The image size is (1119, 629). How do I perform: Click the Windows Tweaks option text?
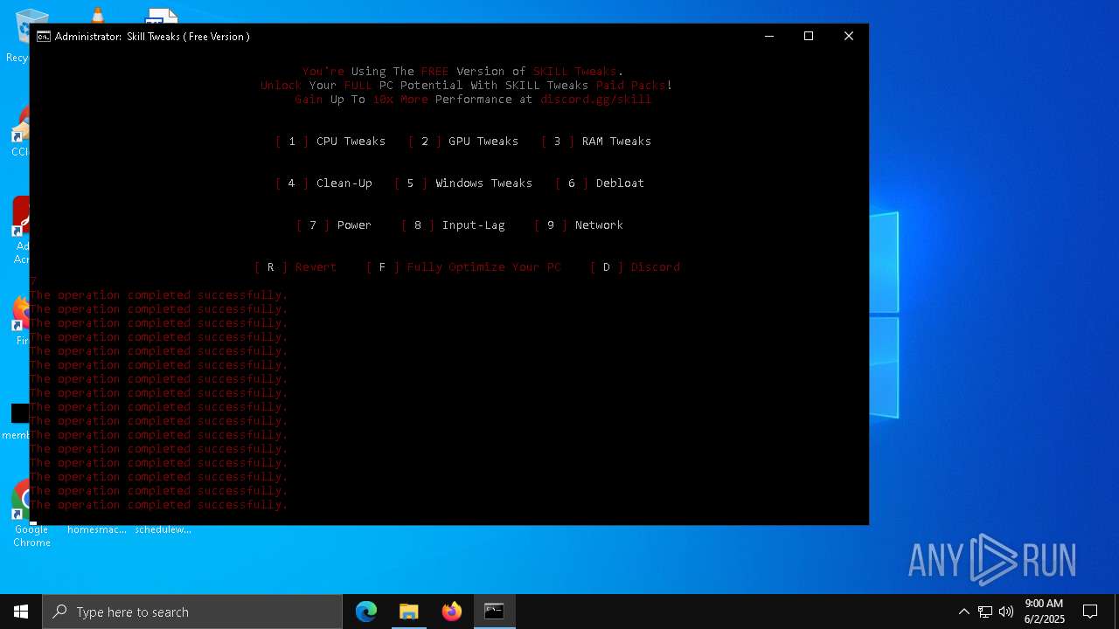pyautogui.click(x=483, y=183)
